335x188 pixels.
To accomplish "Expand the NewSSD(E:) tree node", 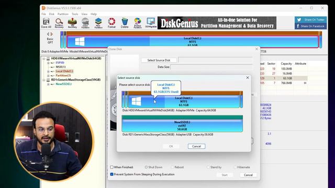I will [x=48, y=84].
